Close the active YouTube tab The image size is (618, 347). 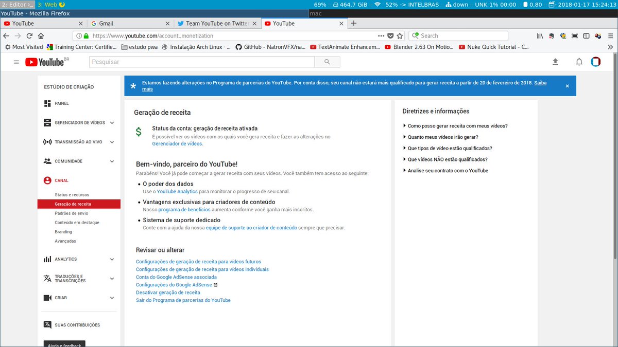341,23
